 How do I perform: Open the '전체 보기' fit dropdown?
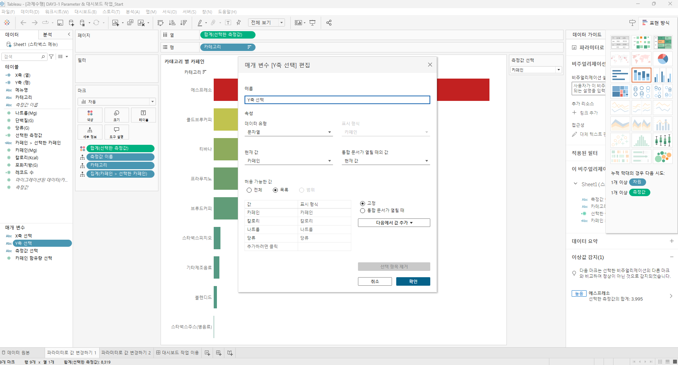[267, 23]
